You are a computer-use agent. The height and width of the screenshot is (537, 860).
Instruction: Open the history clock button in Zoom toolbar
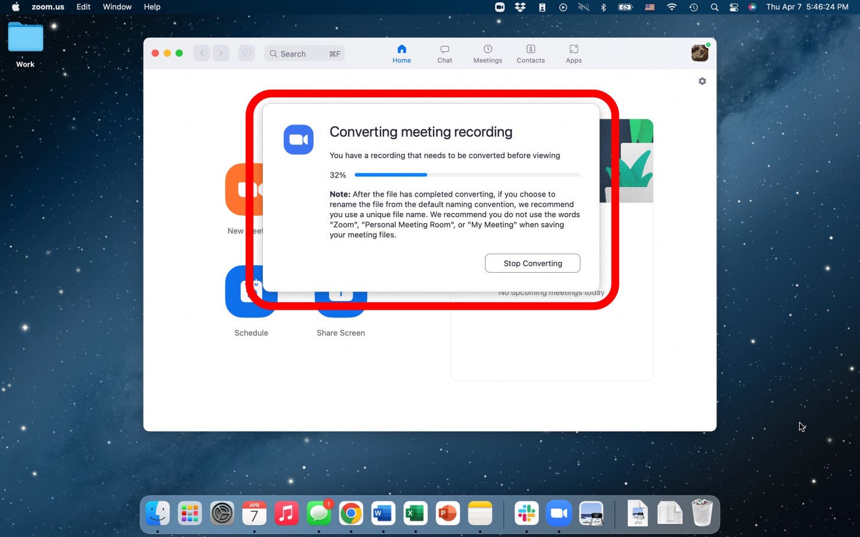(246, 54)
